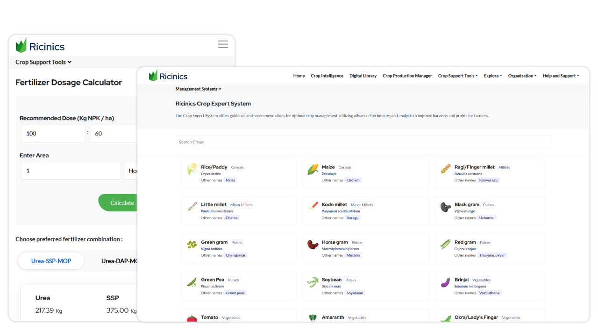Image resolution: width=598 pixels, height=336 pixels.
Task: Open the Explore dropdown menu
Action: [x=492, y=76]
